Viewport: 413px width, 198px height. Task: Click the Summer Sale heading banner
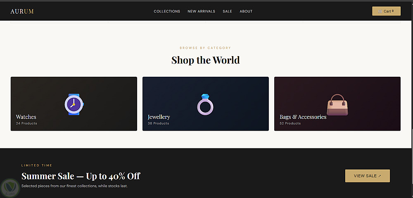(81, 176)
